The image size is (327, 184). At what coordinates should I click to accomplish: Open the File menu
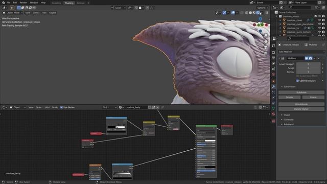[x=8, y=3]
